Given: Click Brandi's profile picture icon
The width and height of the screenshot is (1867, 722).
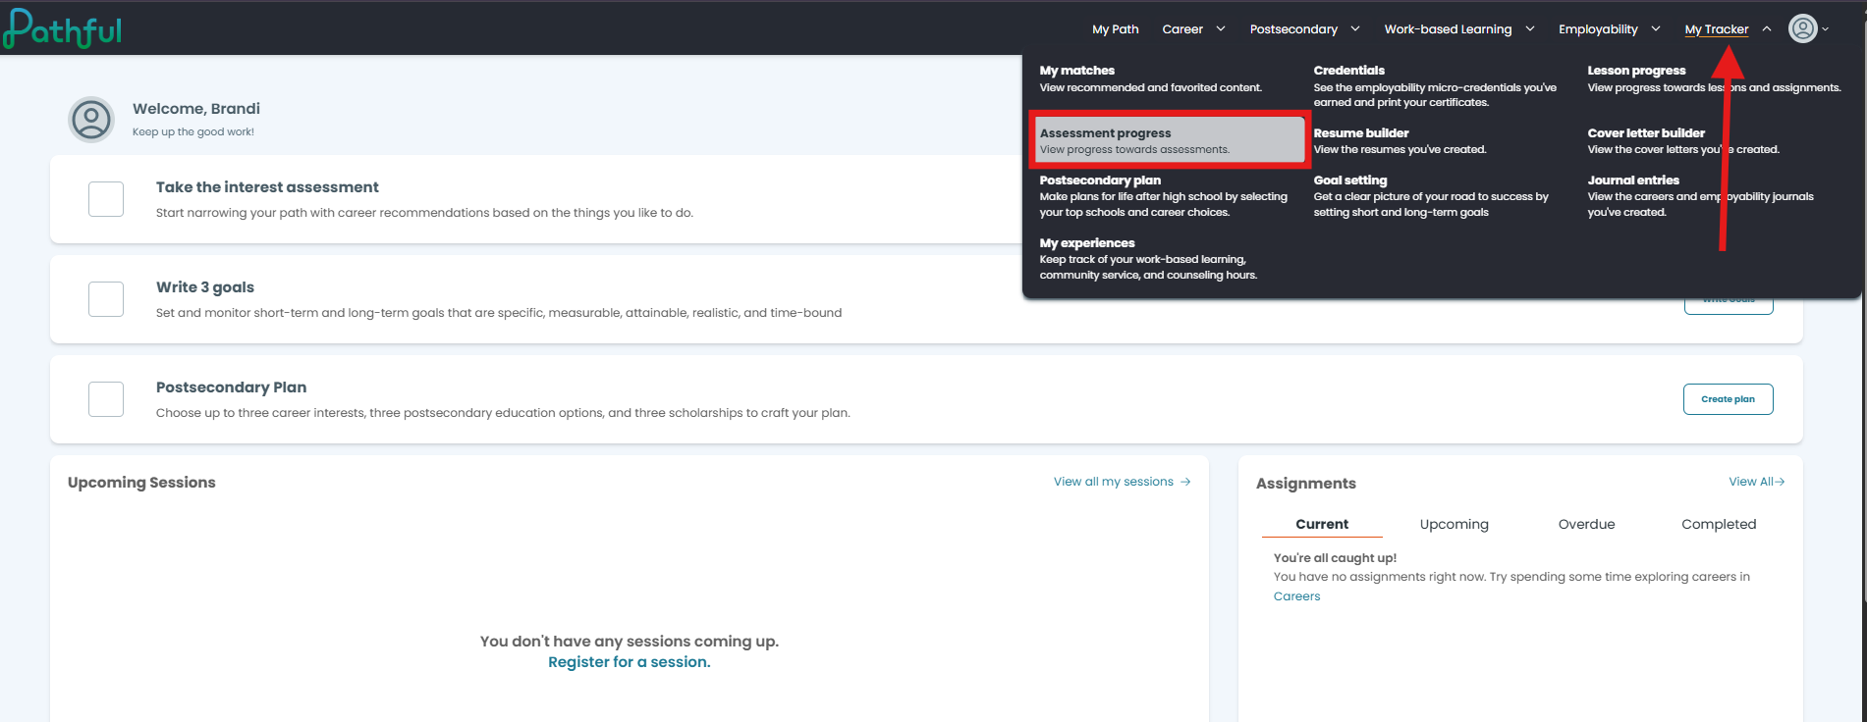Looking at the screenshot, I should click(x=91, y=120).
